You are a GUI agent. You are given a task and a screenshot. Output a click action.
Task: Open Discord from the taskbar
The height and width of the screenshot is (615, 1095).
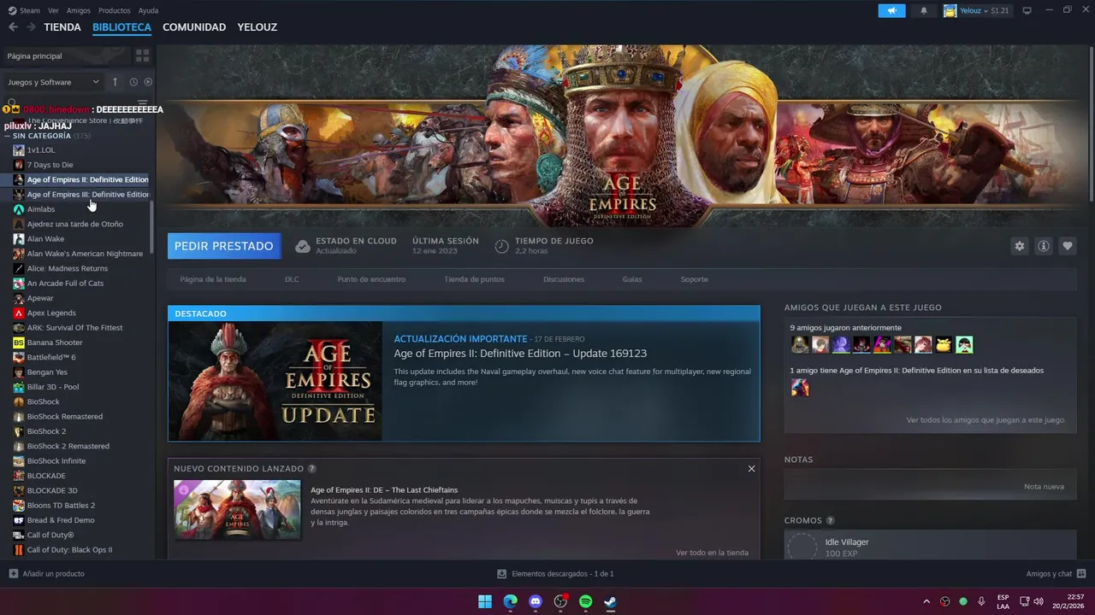click(x=536, y=601)
